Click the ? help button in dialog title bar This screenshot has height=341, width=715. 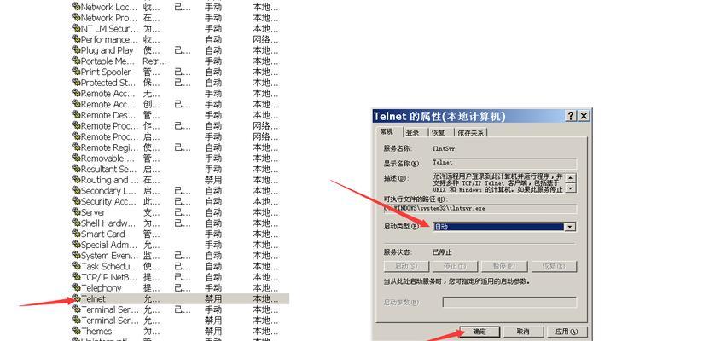pos(571,116)
